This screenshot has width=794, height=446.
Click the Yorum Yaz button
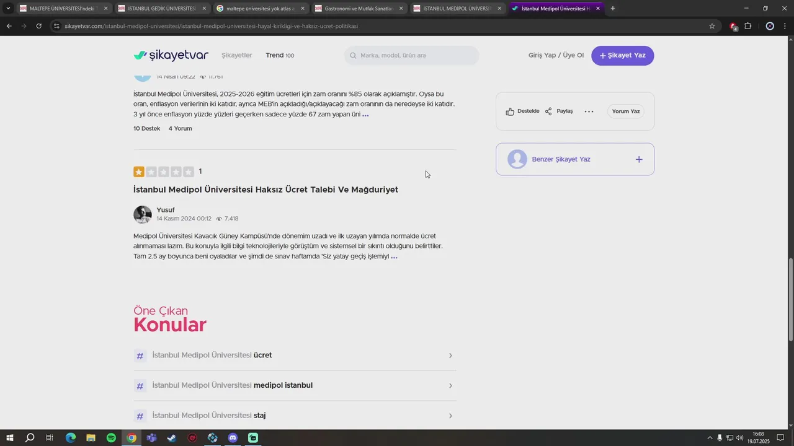[626, 111]
